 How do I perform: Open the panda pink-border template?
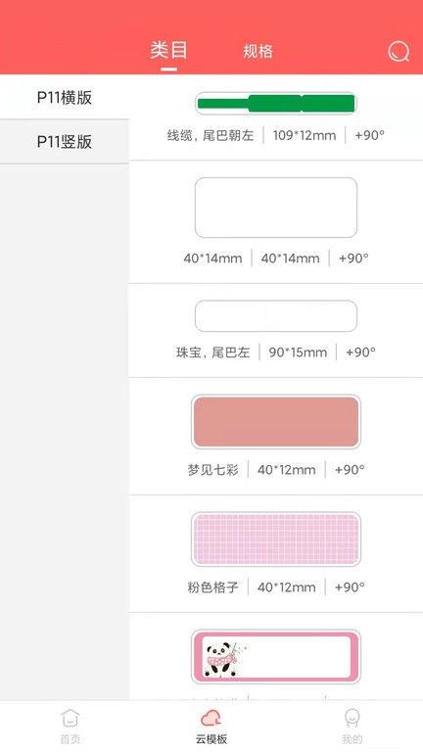click(276, 657)
